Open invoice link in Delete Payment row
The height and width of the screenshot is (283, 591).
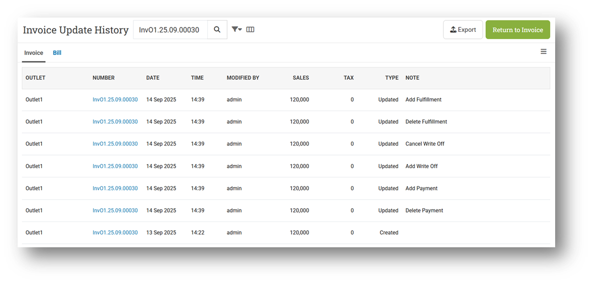pyautogui.click(x=115, y=210)
